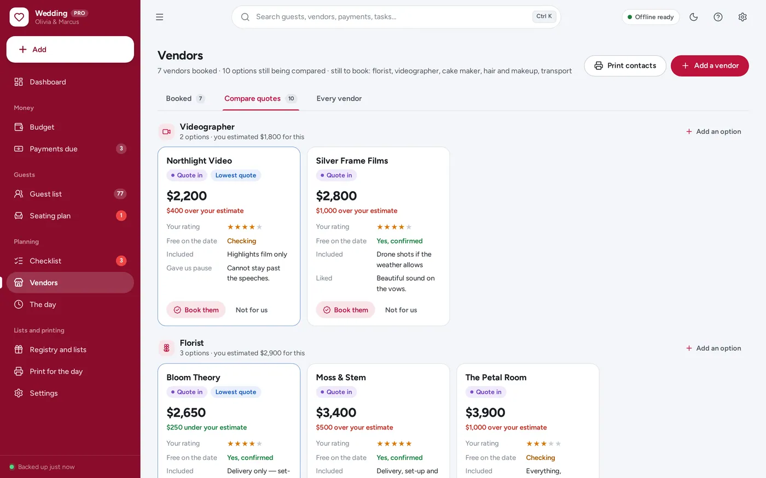Click the Registry and lists gift icon
This screenshot has width=766, height=478.
click(x=19, y=350)
